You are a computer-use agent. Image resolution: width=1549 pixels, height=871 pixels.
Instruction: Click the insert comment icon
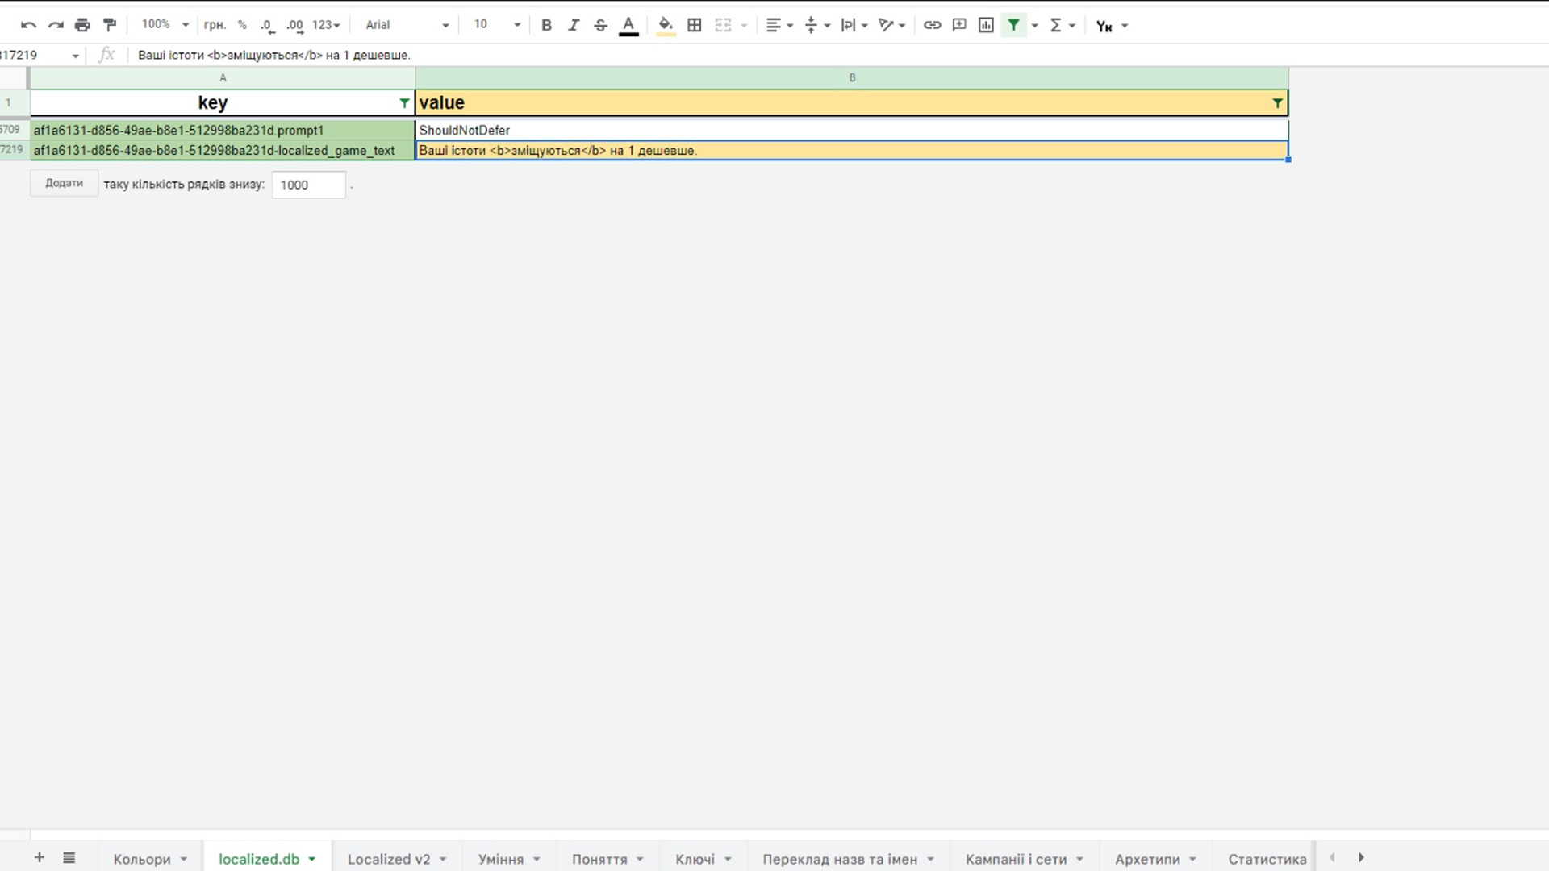[959, 25]
